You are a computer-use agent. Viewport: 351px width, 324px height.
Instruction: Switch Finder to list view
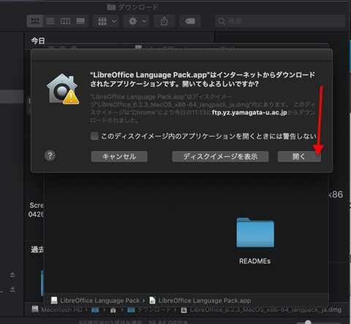pyautogui.click(x=50, y=21)
